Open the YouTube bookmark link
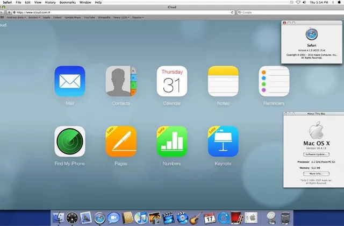Viewport: 344px width, 226px height. click(89, 17)
